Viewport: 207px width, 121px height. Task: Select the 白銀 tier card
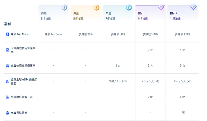[53, 15]
